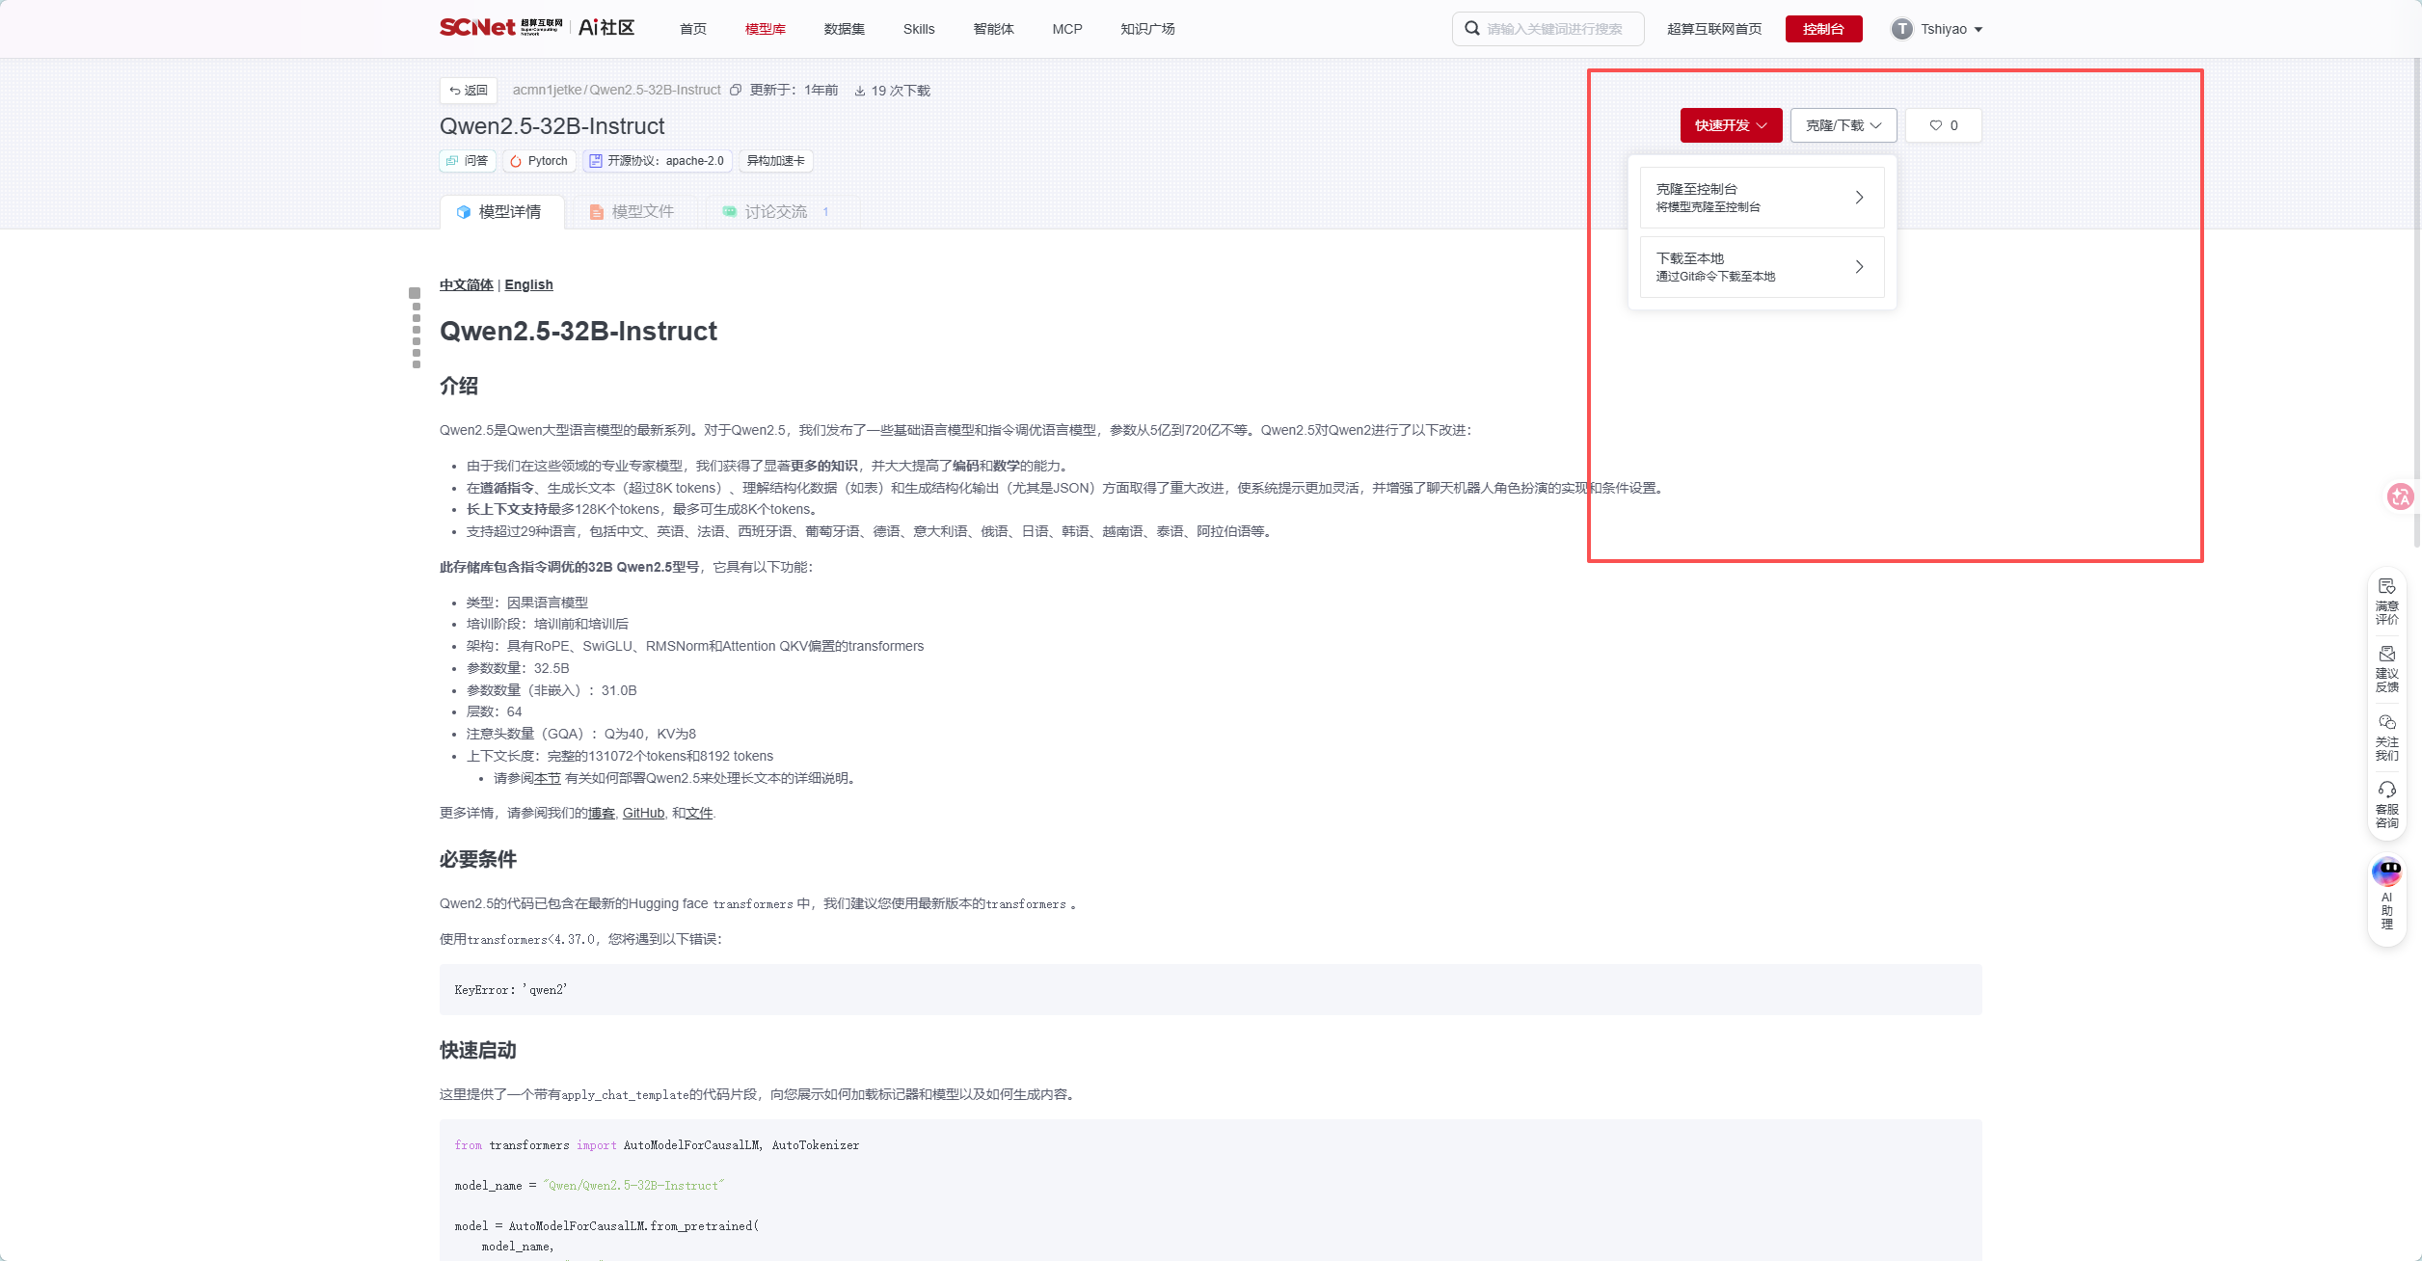Open 建议反馈 feedback icon
2422x1261 pixels.
(x=2387, y=669)
